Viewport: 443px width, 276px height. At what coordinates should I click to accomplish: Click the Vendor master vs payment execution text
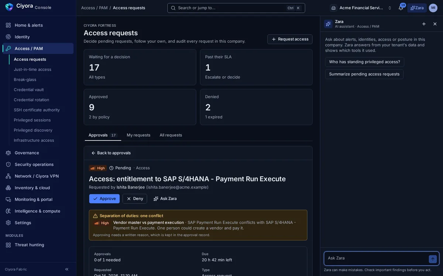pos(148,223)
